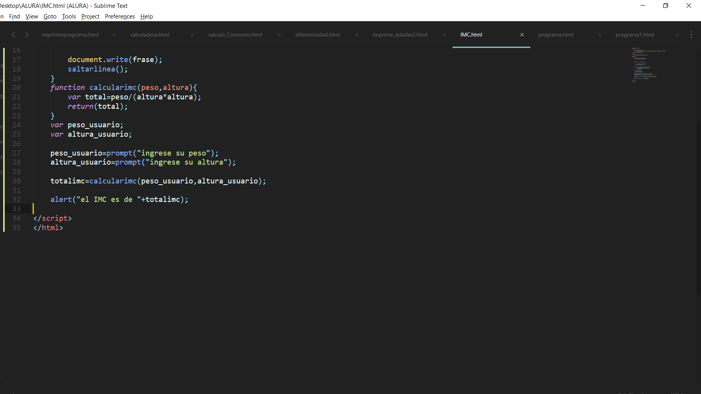This screenshot has width=701, height=394.
Task: Click line number 35 in the gutter
Action: point(17,228)
